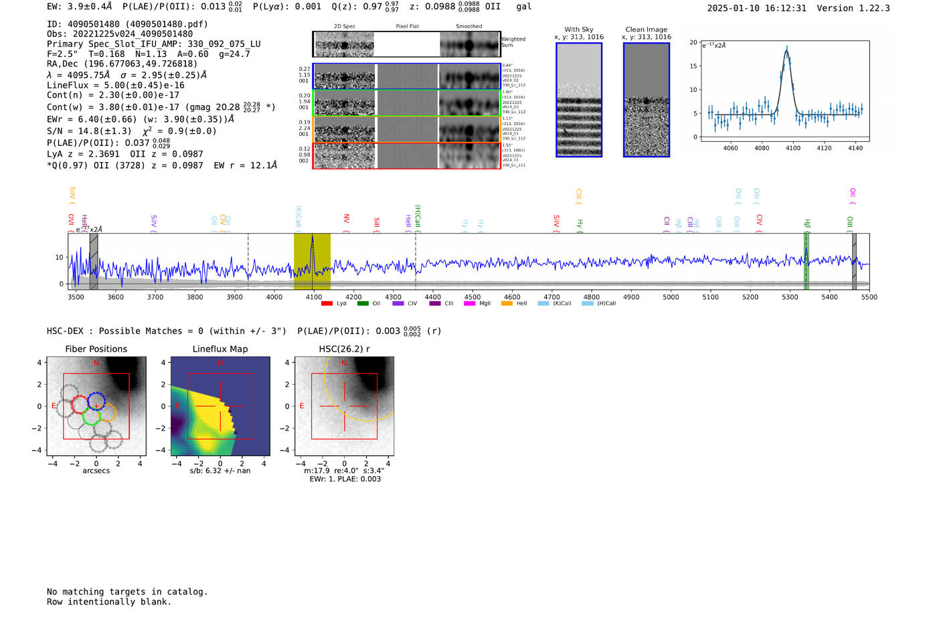Select the green-bordered fiber spectrum row

point(406,103)
